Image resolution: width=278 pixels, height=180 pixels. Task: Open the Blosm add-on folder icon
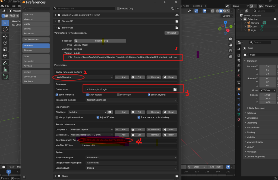coord(177,176)
